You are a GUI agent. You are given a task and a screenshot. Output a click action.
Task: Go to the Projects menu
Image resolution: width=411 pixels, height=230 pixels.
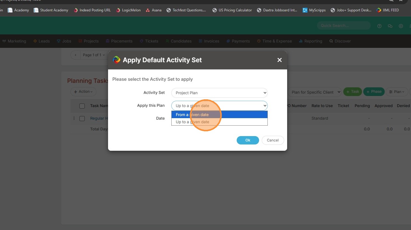tap(88, 41)
